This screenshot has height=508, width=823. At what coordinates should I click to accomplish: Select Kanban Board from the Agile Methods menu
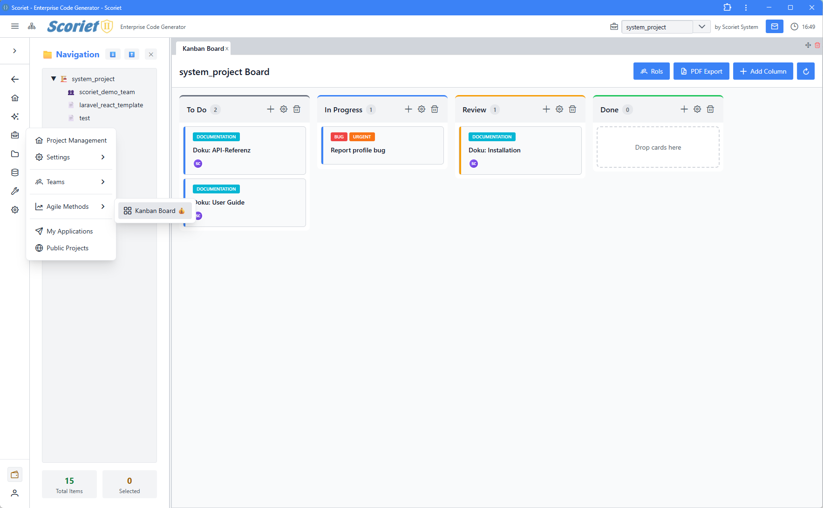pyautogui.click(x=154, y=211)
